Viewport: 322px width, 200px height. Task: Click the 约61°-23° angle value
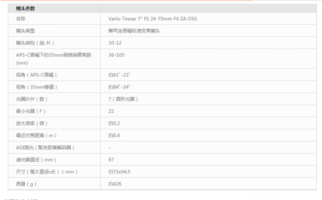point(119,75)
